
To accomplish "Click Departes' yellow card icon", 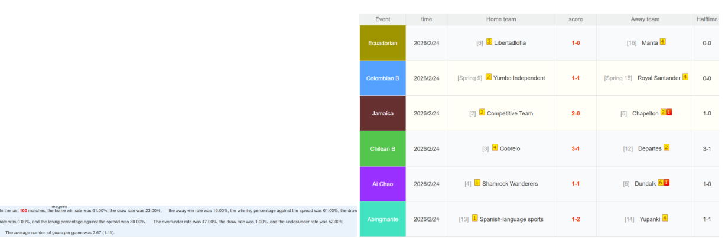I will coord(667,148).
